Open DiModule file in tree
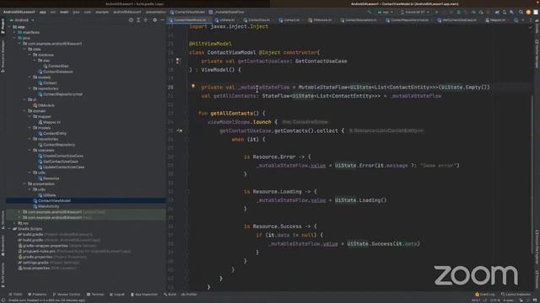The width and height of the screenshot is (540, 303). (44, 105)
